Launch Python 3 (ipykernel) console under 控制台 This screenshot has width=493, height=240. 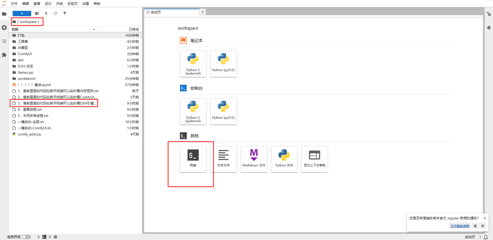(193, 112)
